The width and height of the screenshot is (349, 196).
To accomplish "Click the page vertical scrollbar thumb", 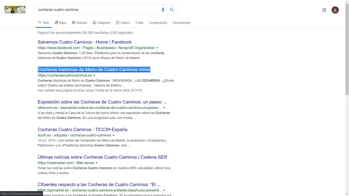I will click(347, 49).
